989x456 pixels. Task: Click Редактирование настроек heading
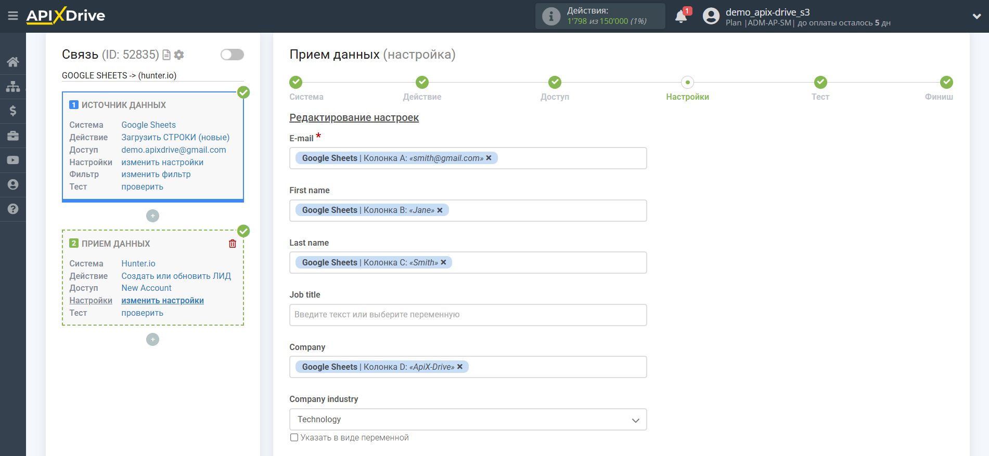click(354, 117)
